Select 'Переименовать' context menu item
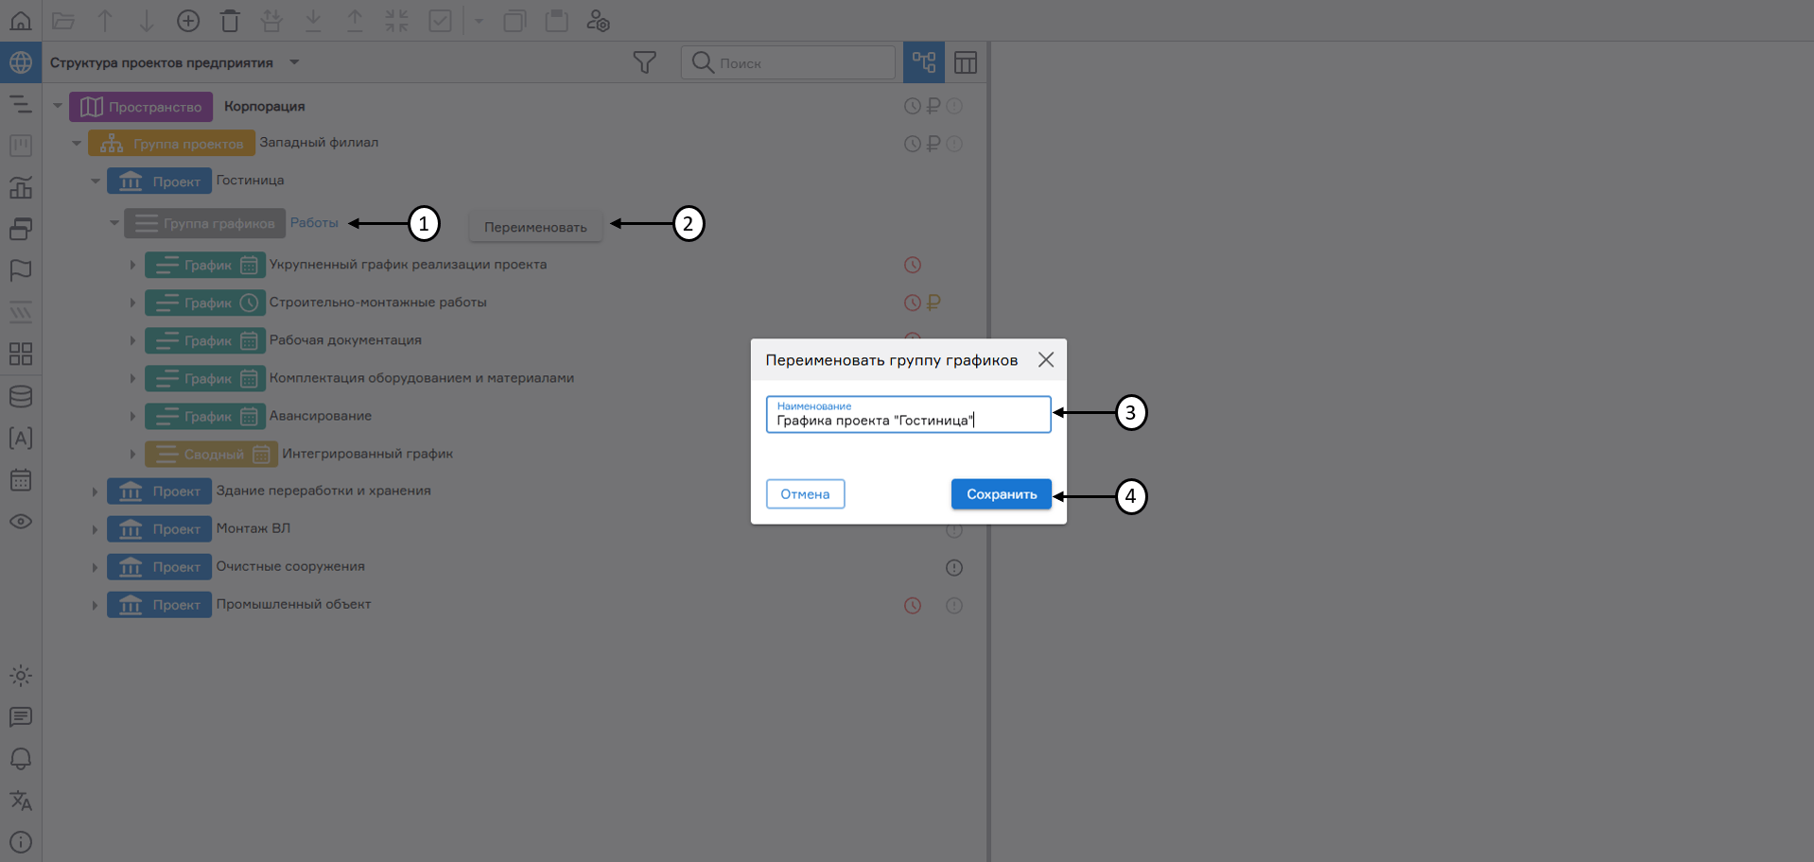Image resolution: width=1814 pixels, height=862 pixels. point(535,227)
